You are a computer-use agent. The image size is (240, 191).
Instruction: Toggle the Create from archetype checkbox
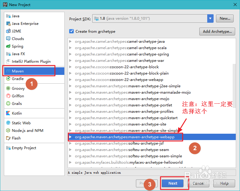(x=71, y=31)
